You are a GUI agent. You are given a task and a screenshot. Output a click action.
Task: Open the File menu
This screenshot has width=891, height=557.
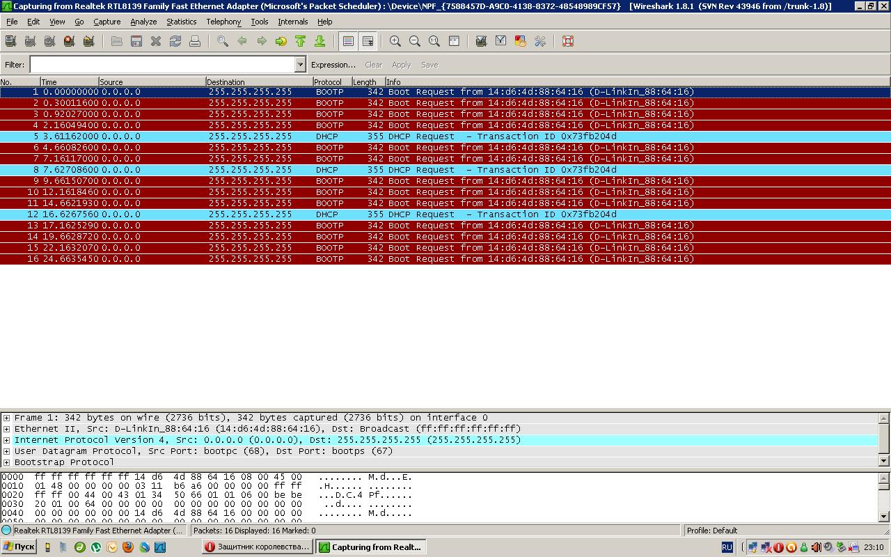[x=12, y=22]
